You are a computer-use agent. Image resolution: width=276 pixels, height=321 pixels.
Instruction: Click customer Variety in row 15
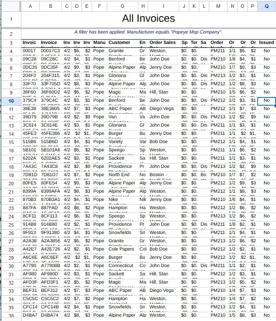(123, 143)
